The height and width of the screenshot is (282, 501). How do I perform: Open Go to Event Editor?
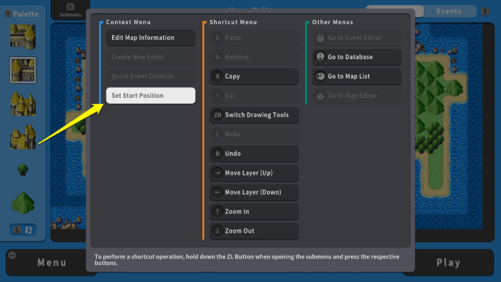tap(356, 38)
